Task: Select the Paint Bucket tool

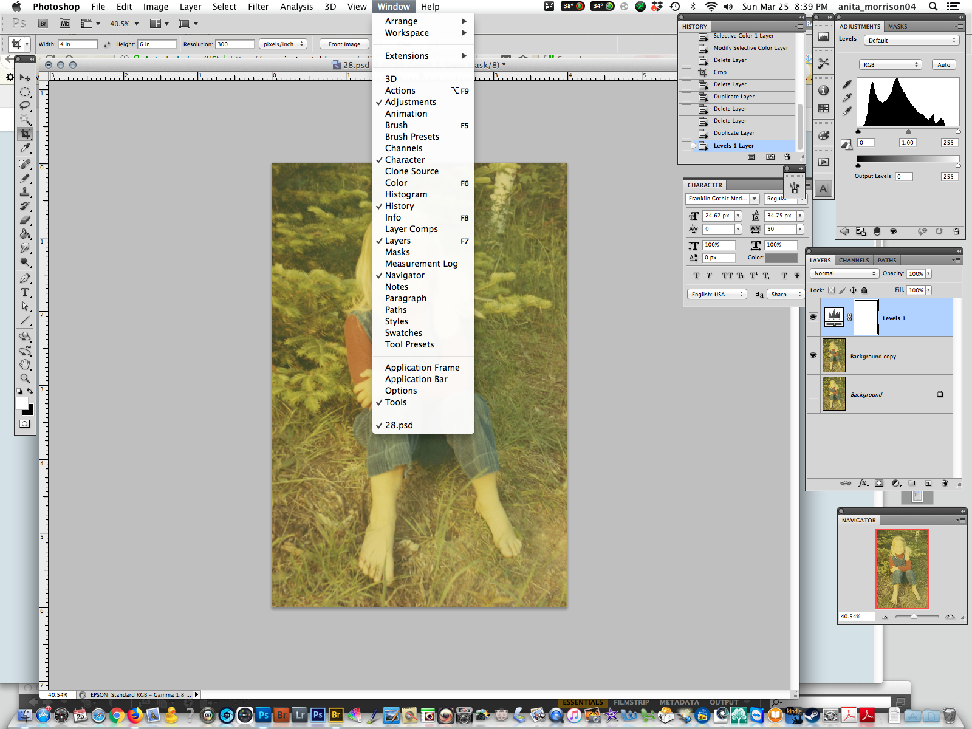Action: coord(25,234)
